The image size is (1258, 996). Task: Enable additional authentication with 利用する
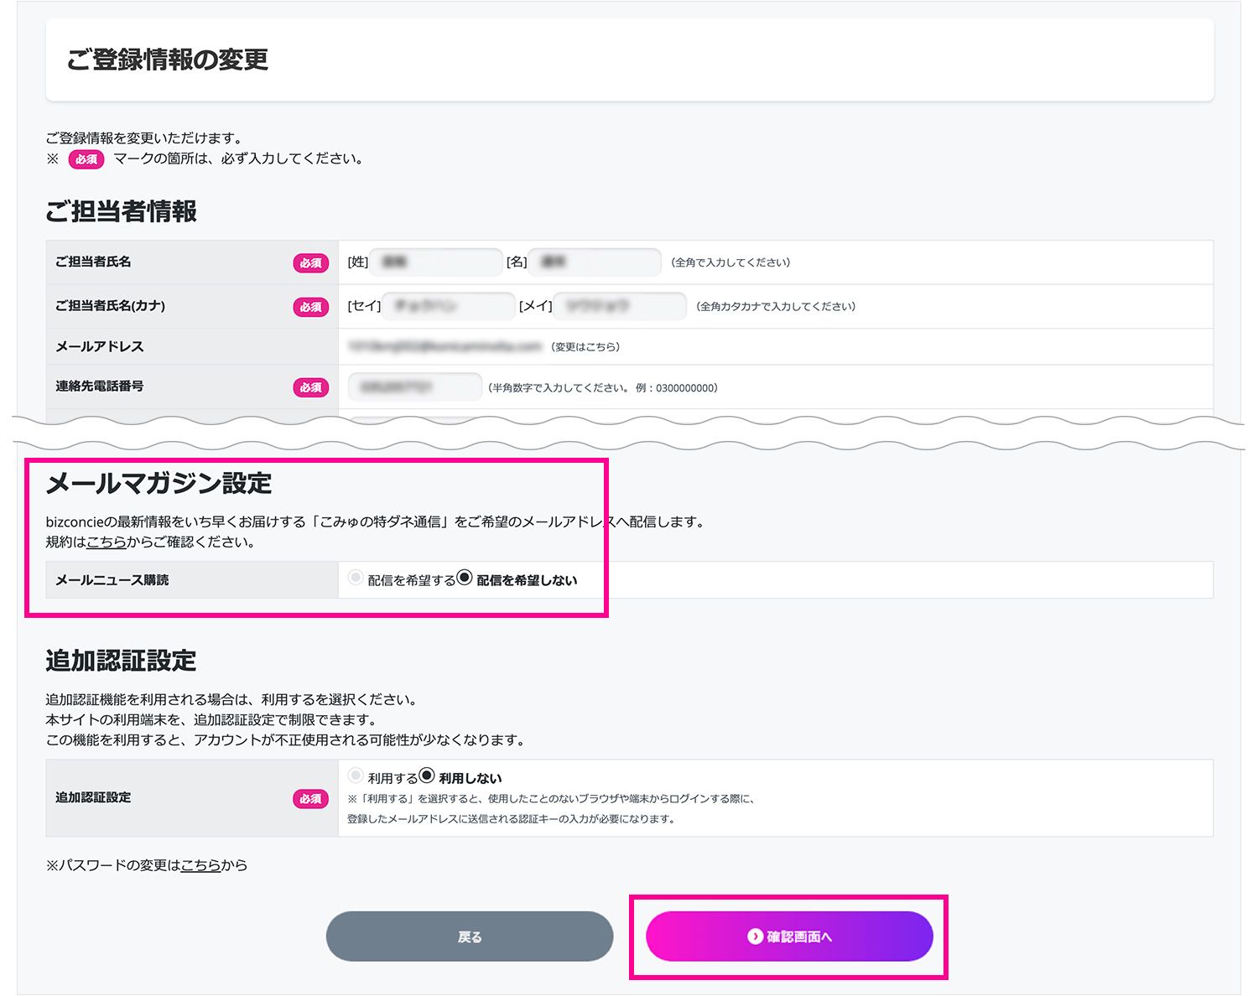coord(356,776)
